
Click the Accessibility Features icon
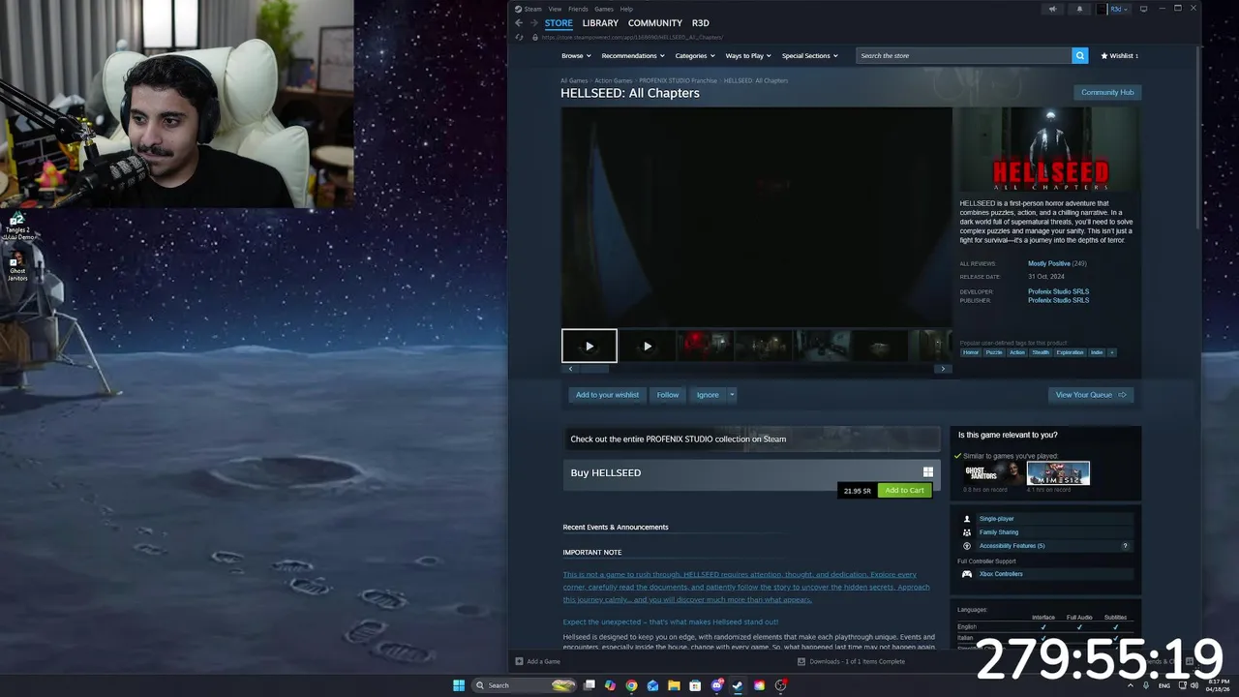coord(966,546)
